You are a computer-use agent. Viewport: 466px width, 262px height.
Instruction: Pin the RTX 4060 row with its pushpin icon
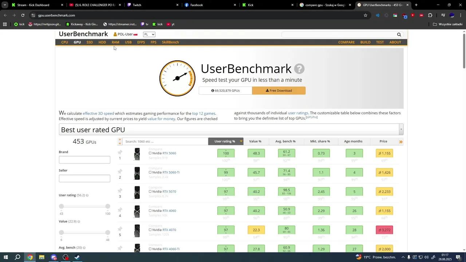tap(120, 210)
